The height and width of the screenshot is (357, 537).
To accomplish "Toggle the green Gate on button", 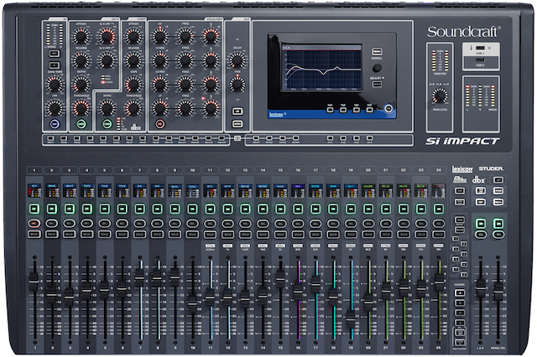I will click(x=81, y=124).
